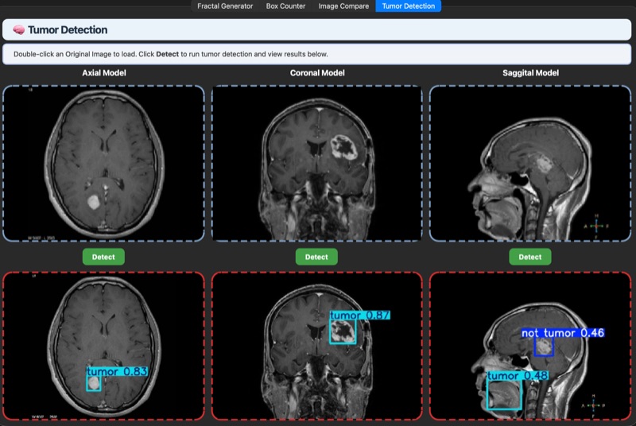Click the 'Axial Model' column heading
This screenshot has height=426, width=636.
tap(104, 73)
